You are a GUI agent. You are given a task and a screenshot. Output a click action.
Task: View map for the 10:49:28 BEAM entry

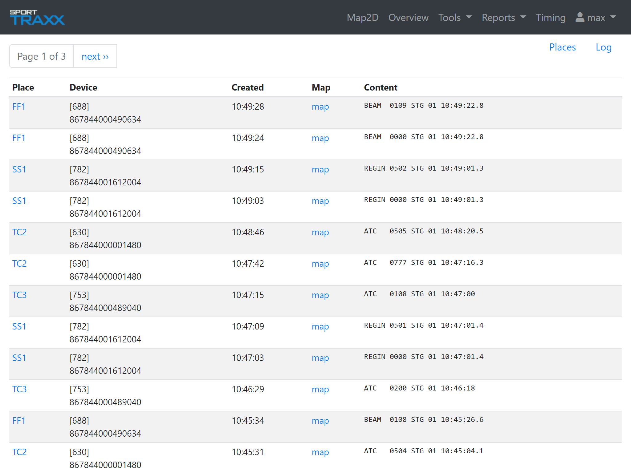[x=320, y=107]
